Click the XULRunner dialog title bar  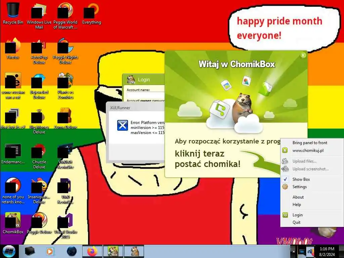coord(136,108)
